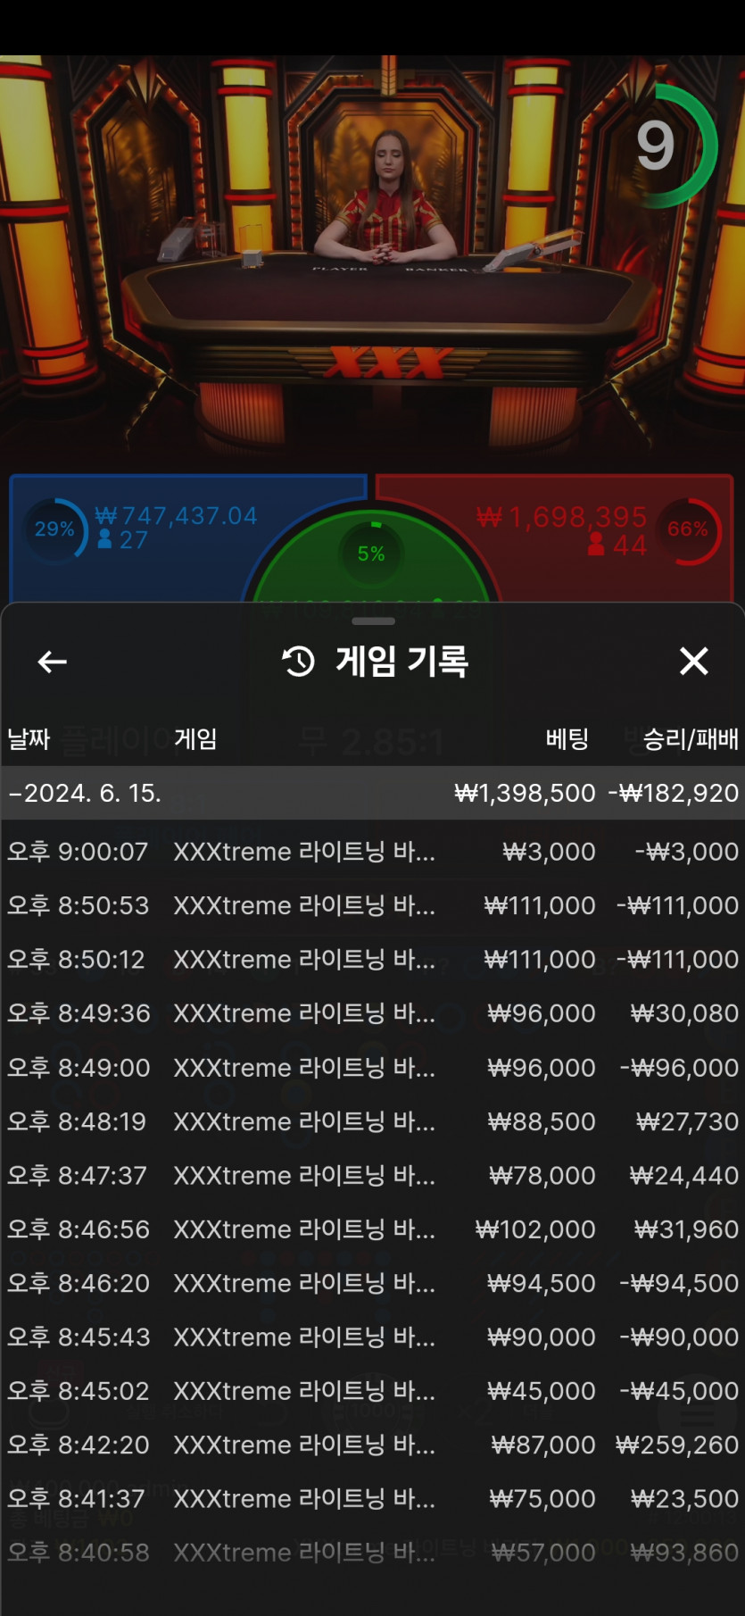This screenshot has width=745, height=1616.
Task: Open the 오후 8:46:20 game record
Action: (x=372, y=1283)
